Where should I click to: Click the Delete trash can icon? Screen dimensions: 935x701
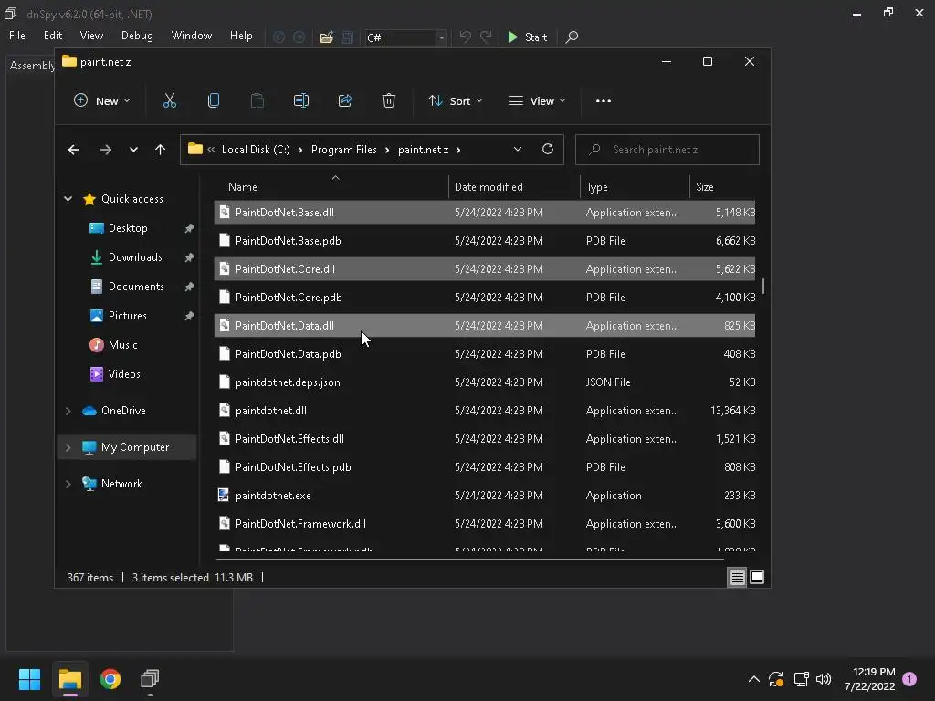[388, 100]
